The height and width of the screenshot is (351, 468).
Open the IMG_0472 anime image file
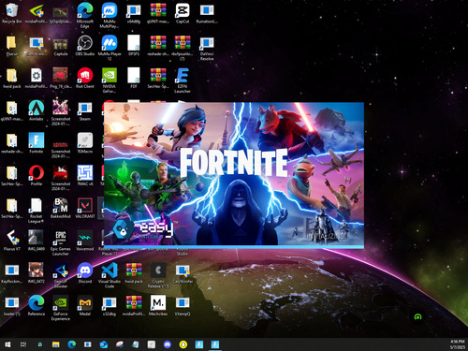37,272
